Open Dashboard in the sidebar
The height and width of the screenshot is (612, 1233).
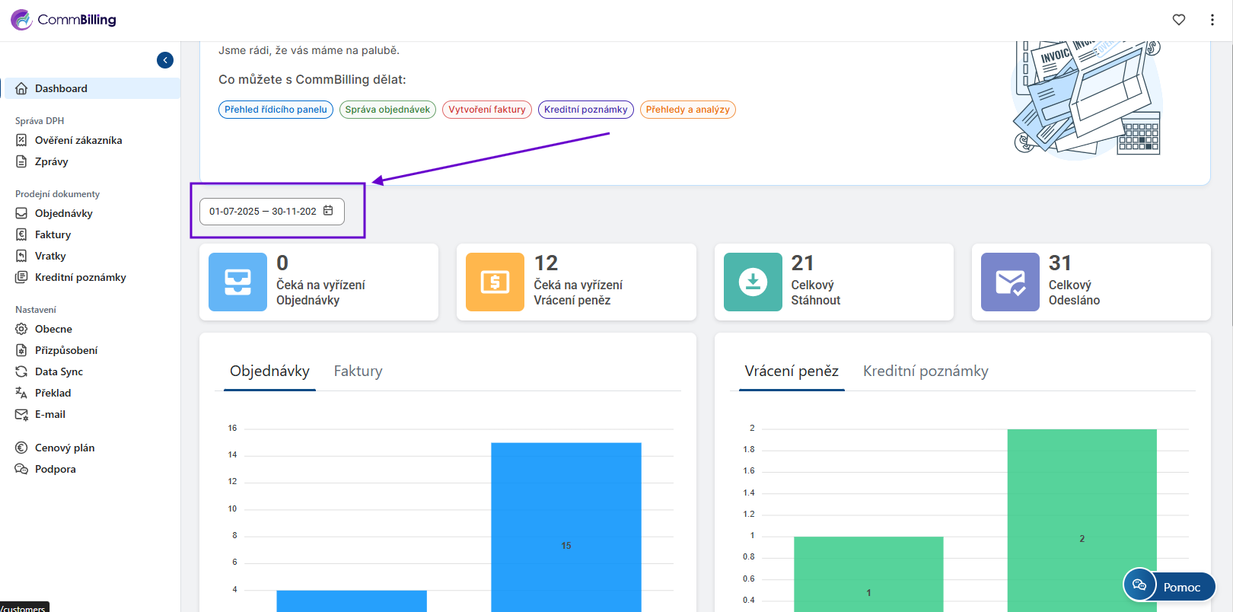(61, 88)
